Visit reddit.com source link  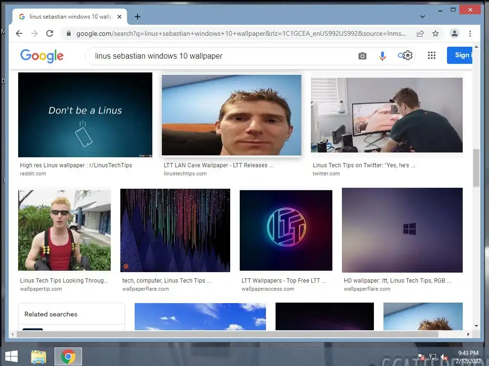click(33, 173)
